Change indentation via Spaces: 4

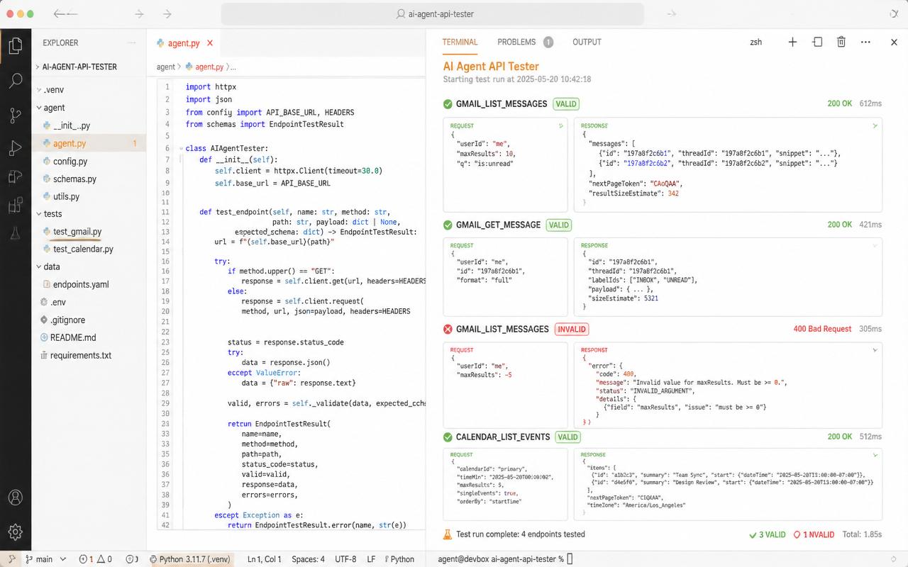[x=308, y=559]
